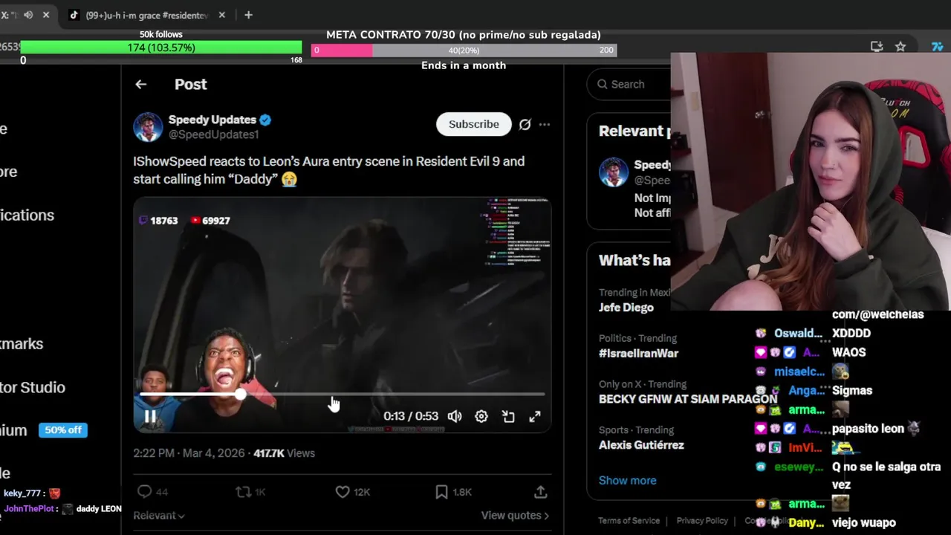
Task: Bookmark the post with 1.8K bookmarks
Action: coord(441,492)
